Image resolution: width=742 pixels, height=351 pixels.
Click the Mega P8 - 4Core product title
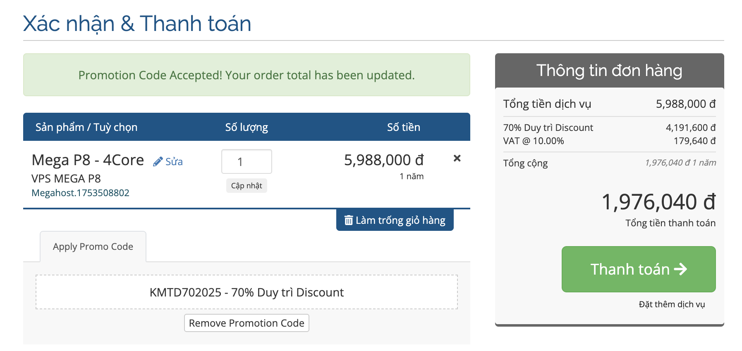(88, 160)
